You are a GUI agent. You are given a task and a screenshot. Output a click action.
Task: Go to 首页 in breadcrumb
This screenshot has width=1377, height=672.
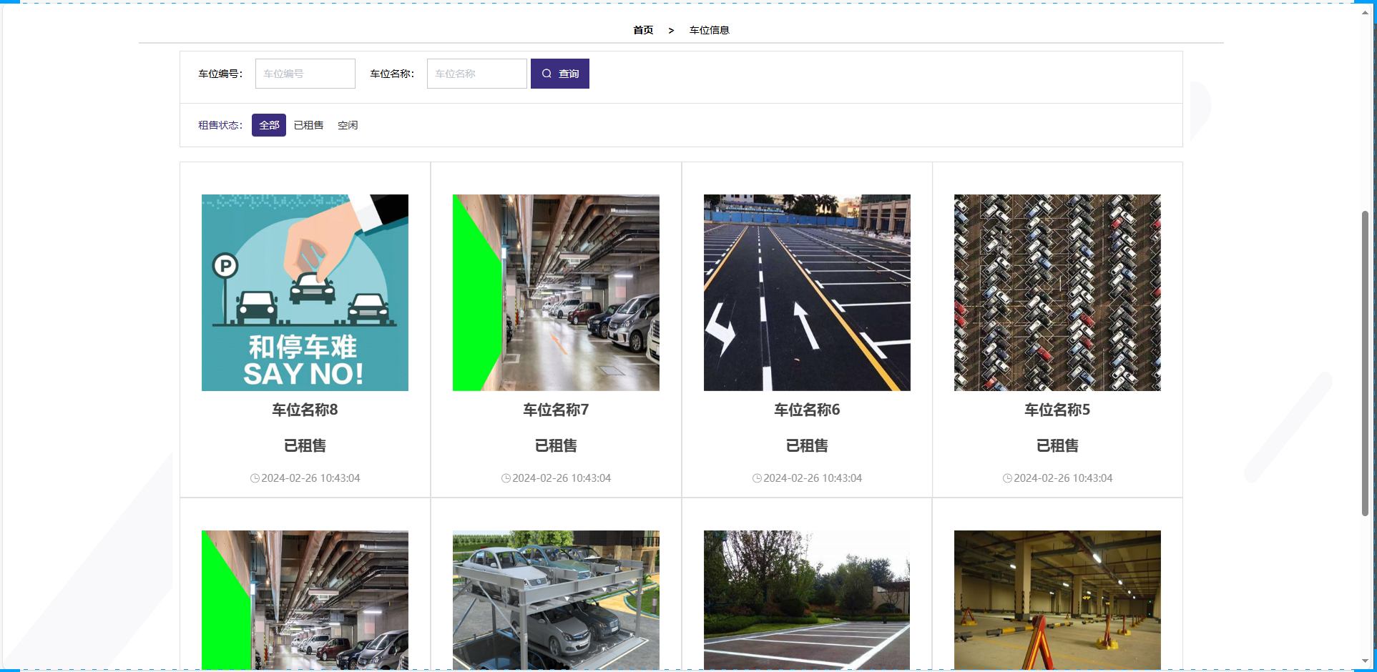coord(643,30)
